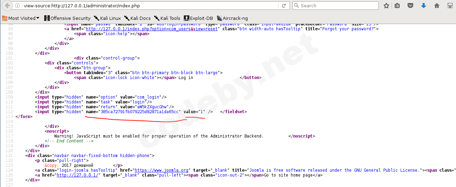Image resolution: width=456 pixels, height=187 pixels.
Task: Click the closing form tag on line 113
Action: (x=24, y=117)
